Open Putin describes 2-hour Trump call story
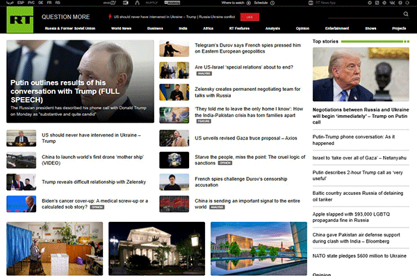Image resolution: width=417 pixels, height=276 pixels. (x=358, y=175)
